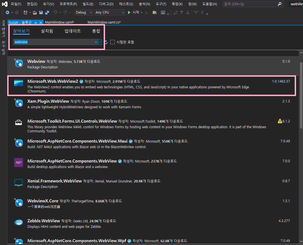Select the 업데이트 updates tab
This screenshot has height=245, width=303.
[73, 31]
